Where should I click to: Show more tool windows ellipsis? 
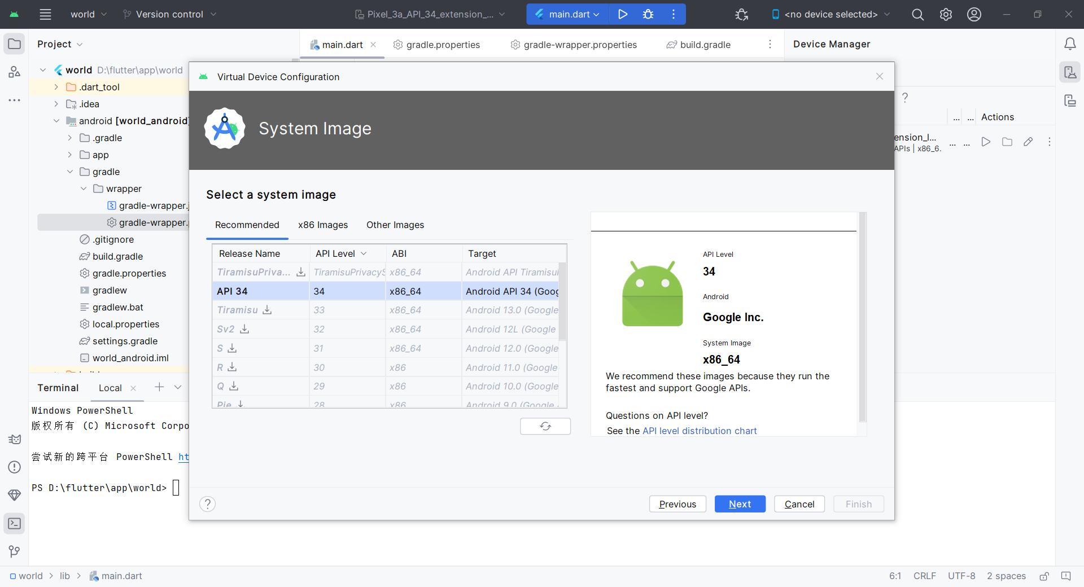(x=15, y=100)
